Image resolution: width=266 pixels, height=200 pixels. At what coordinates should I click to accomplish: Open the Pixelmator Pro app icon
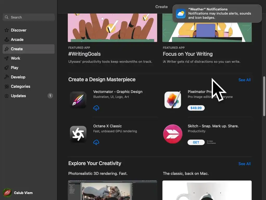point(172,100)
